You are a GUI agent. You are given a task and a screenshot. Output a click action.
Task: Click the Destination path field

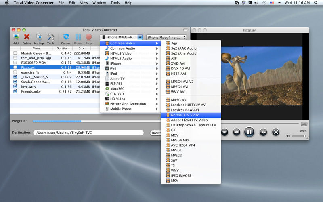[88, 133]
